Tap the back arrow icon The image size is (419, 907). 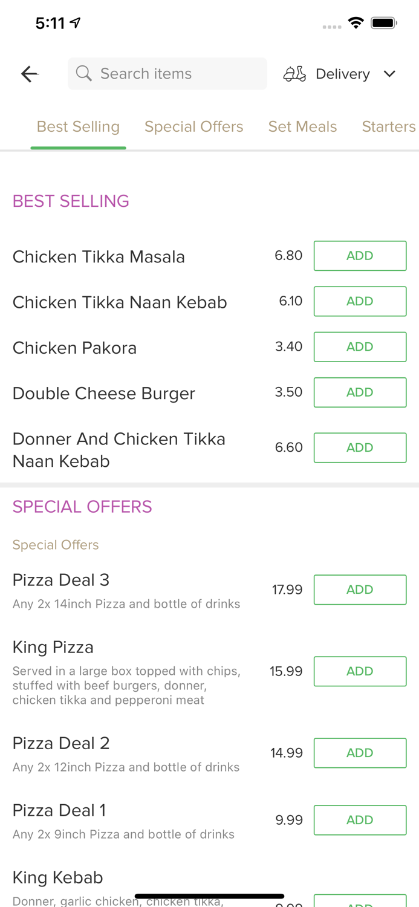pos(29,74)
